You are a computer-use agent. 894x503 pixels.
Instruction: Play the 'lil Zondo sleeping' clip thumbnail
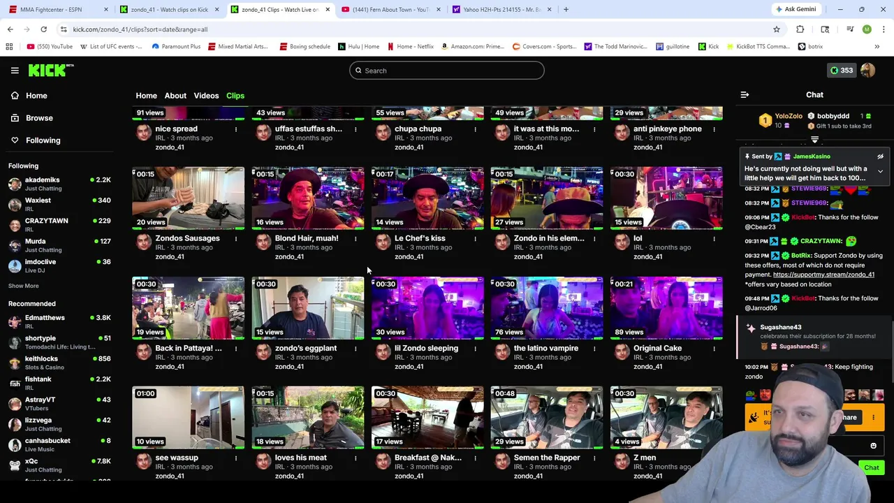point(427,308)
